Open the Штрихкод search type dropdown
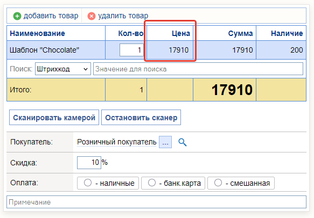 click(x=63, y=69)
